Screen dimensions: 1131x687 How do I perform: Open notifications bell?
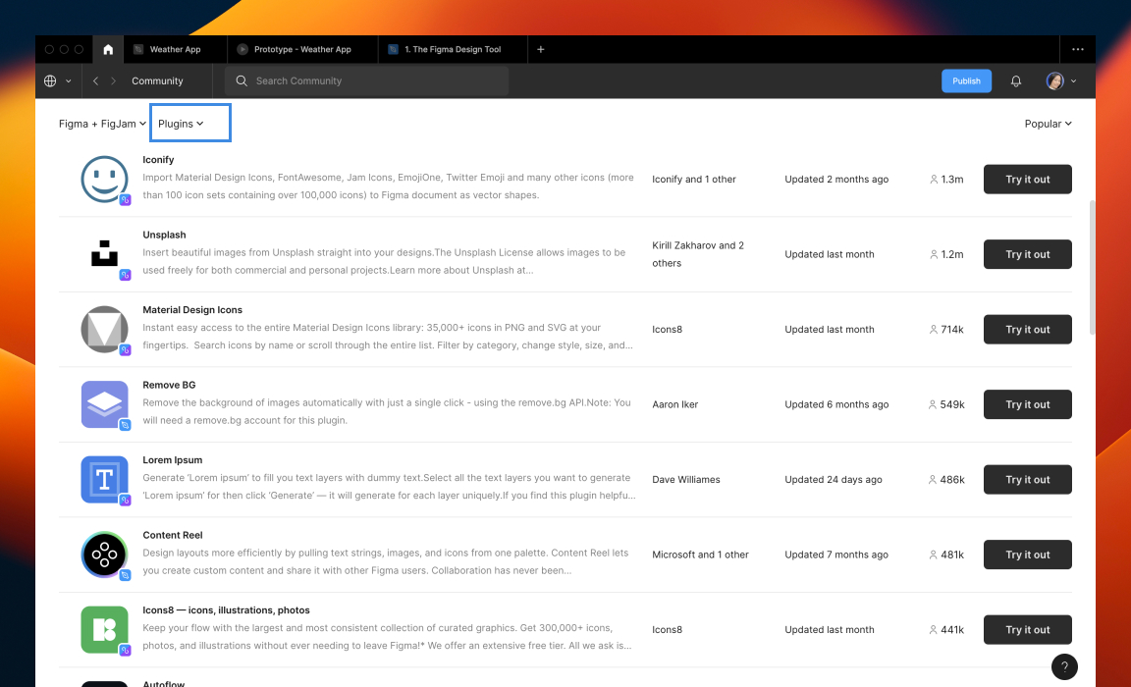coord(1015,80)
